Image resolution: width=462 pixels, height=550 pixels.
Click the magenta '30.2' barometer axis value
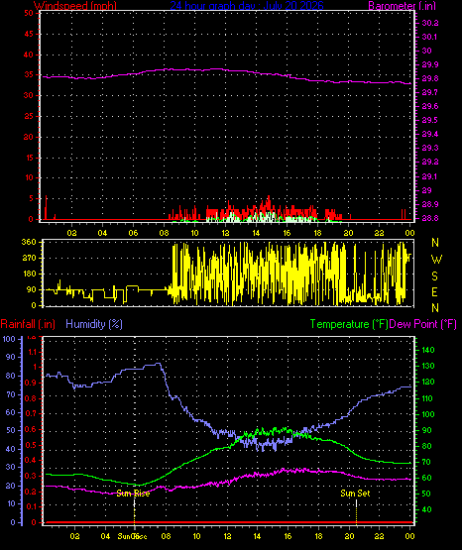click(x=430, y=23)
